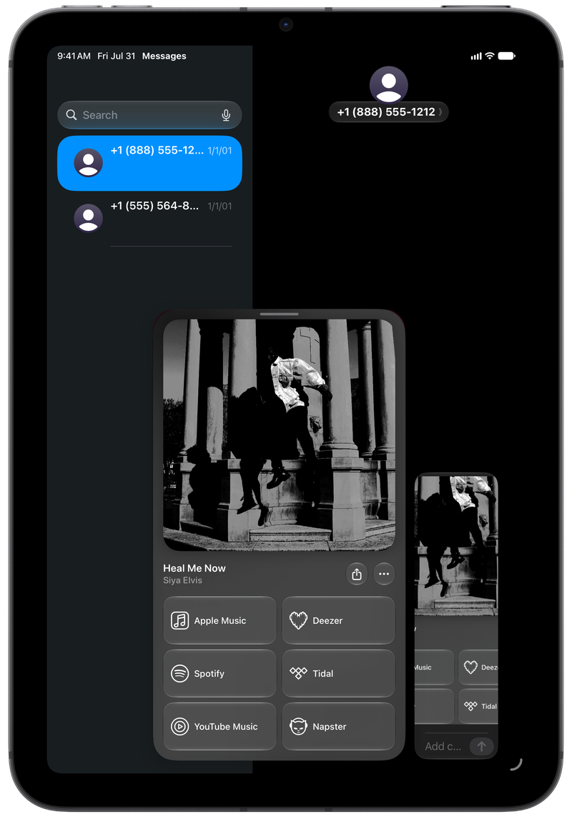The image size is (572, 819).
Task: Click the 9:41 AM time in status bar
Action: (74, 56)
